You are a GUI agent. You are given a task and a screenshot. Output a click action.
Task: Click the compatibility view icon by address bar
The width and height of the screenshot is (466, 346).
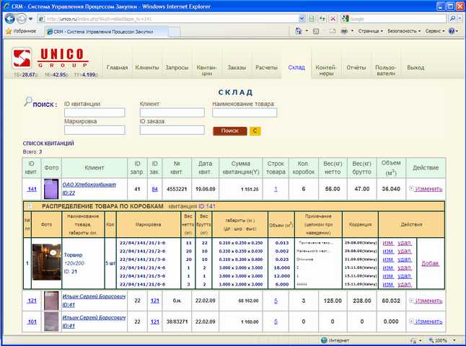[x=311, y=19]
